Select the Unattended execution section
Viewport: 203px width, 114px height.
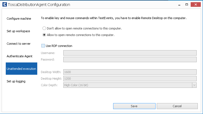pyautogui.click(x=21, y=69)
